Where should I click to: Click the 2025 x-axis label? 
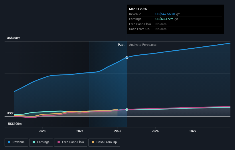[x=118, y=131]
